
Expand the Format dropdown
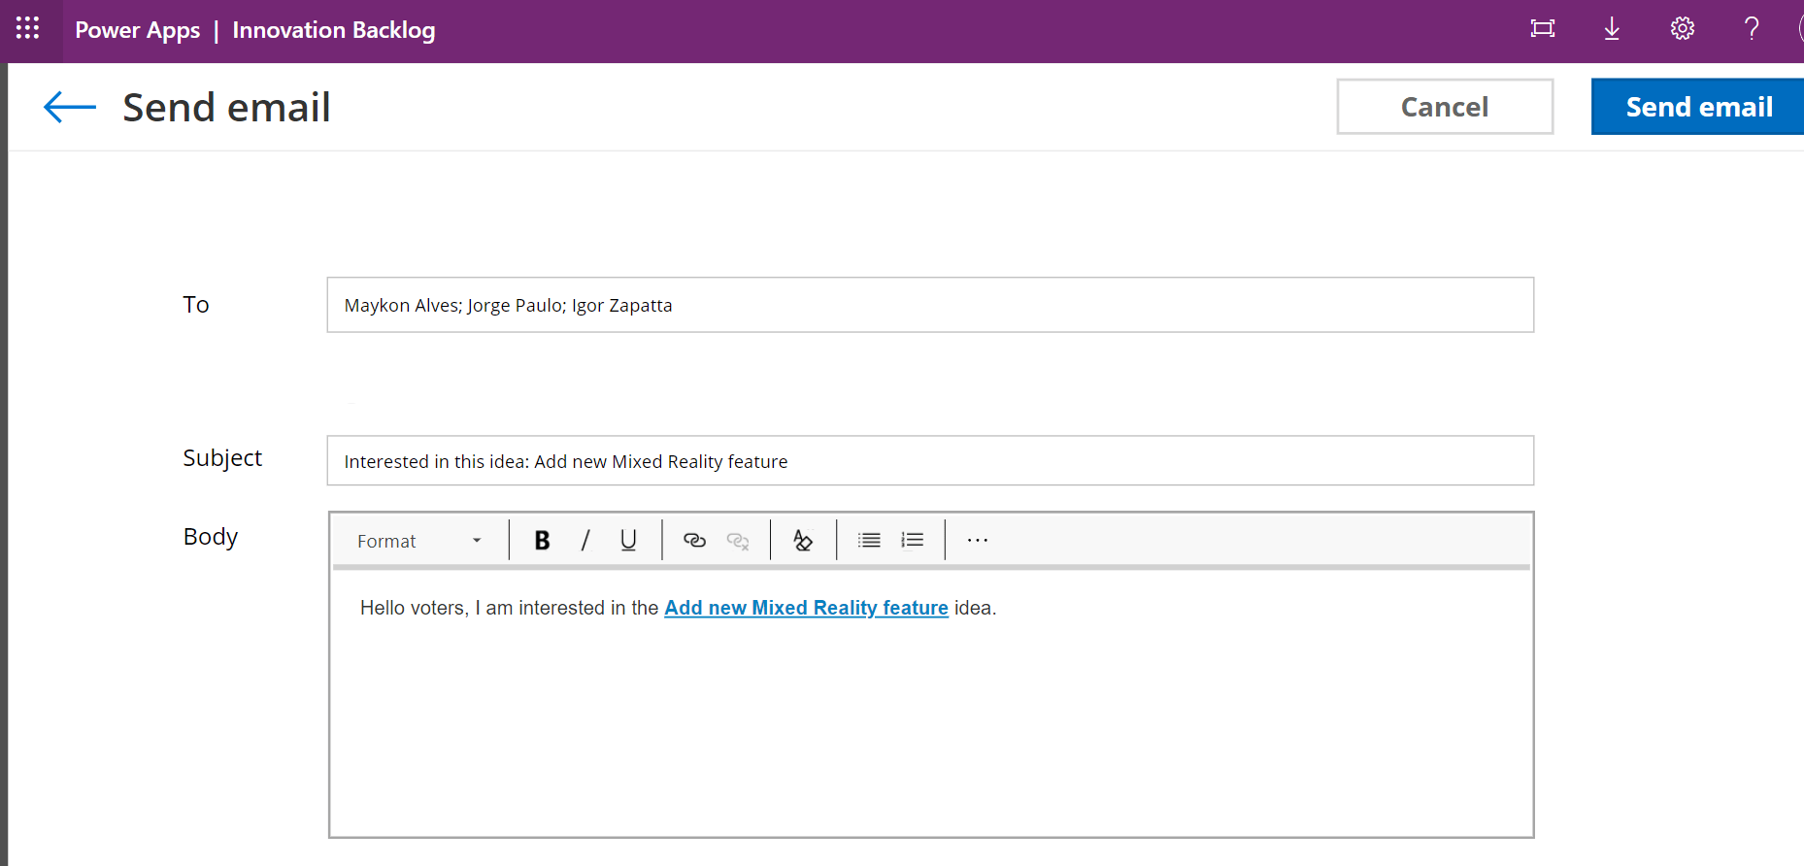click(419, 541)
